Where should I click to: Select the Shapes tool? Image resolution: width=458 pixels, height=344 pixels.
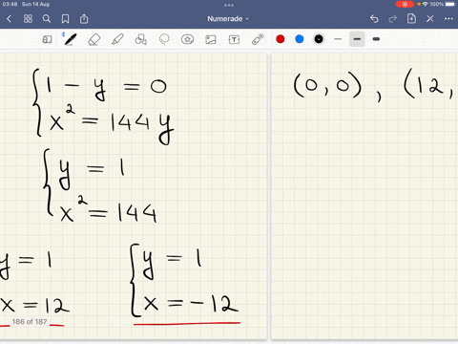[x=141, y=39]
